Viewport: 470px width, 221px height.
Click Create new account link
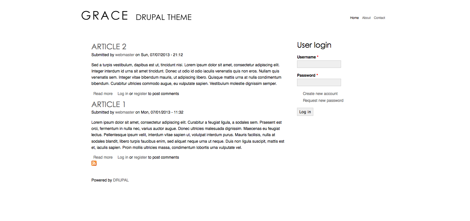[320, 94]
